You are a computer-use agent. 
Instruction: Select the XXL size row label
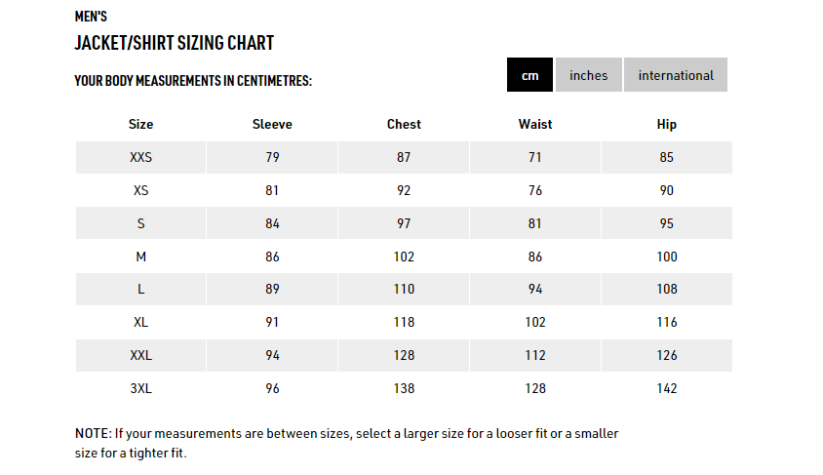(140, 355)
